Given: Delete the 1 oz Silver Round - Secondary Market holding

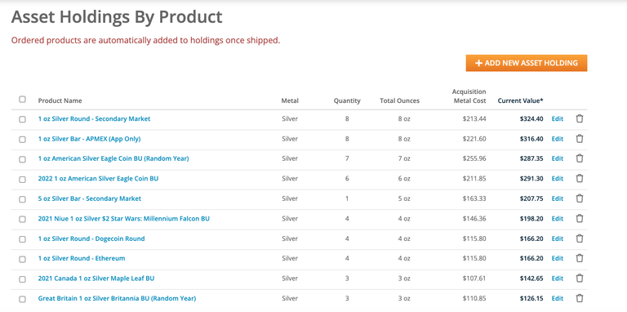Looking at the screenshot, I should (x=580, y=118).
